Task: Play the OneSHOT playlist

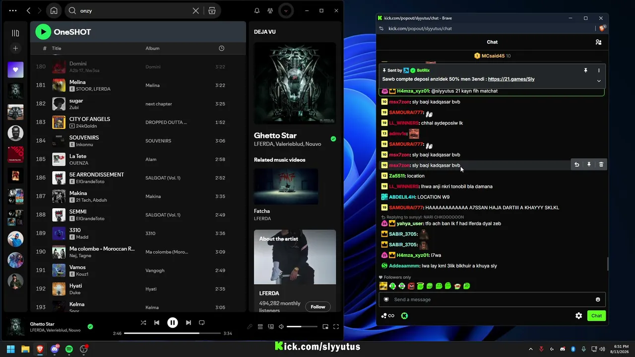Action: (43, 32)
